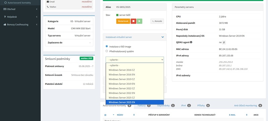Click allocated memory value 3072 MB

(224, 23)
